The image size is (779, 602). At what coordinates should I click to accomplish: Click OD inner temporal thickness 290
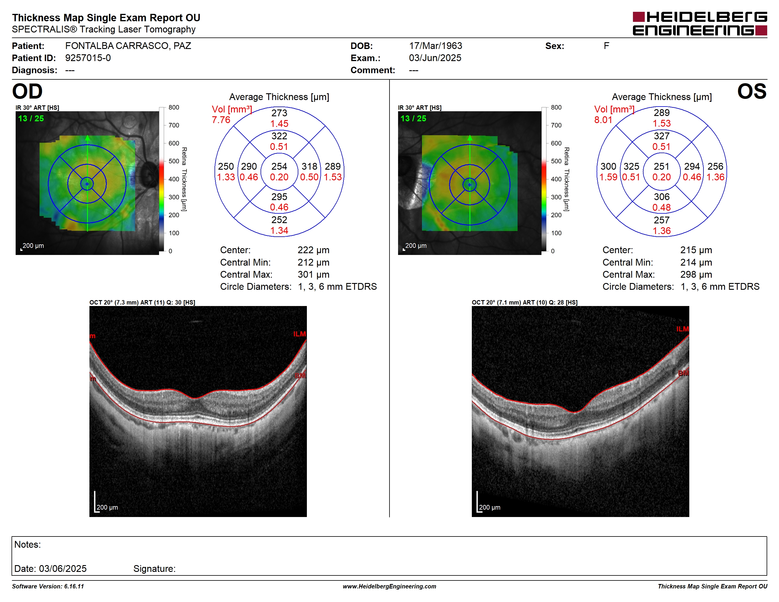(249, 166)
